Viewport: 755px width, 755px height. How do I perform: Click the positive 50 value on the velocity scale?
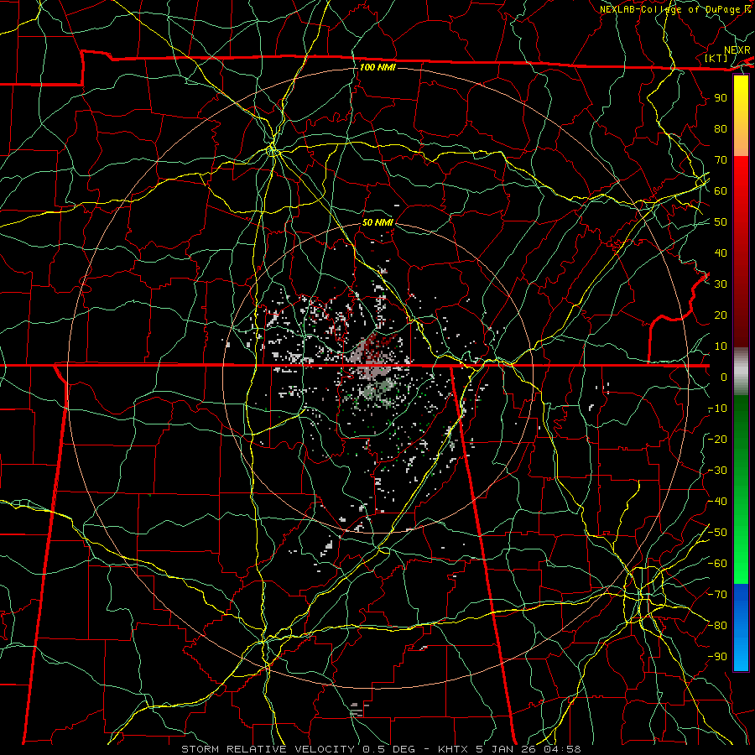pyautogui.click(x=721, y=222)
